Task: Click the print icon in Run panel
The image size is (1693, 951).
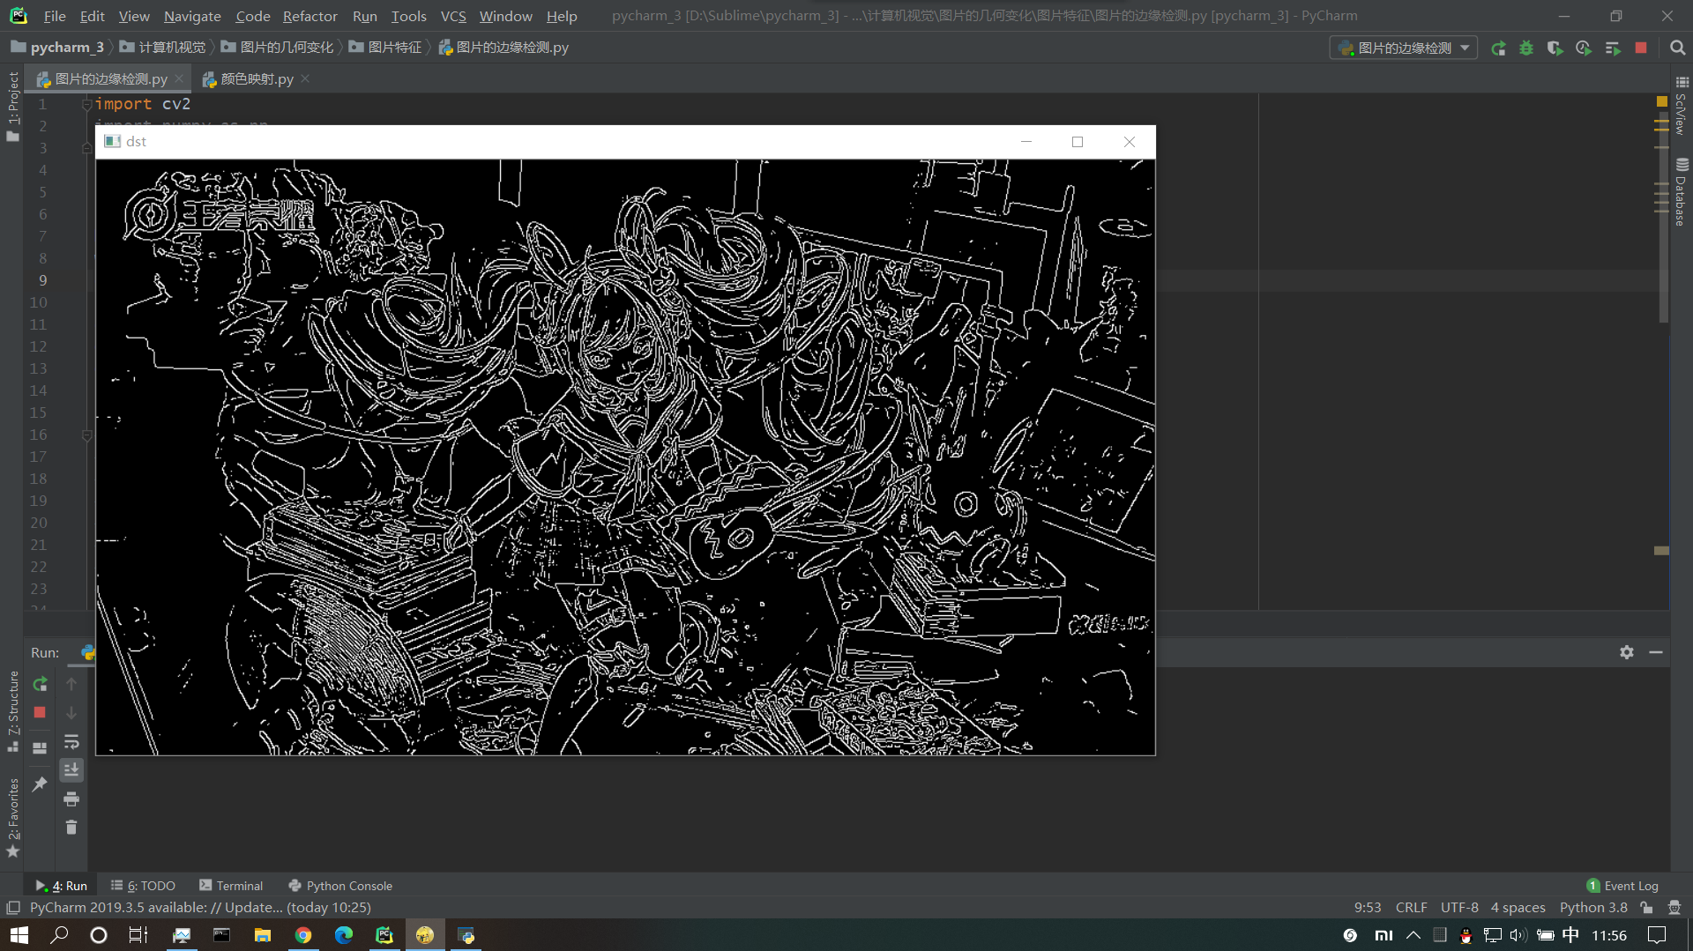Action: 71,799
